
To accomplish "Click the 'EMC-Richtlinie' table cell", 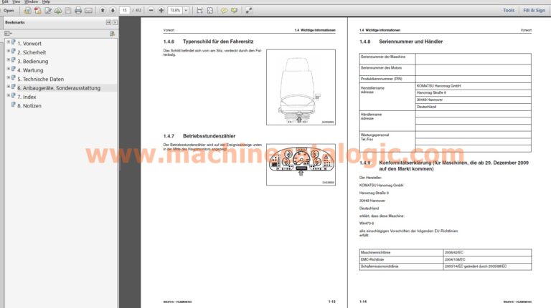I will (401, 259).
